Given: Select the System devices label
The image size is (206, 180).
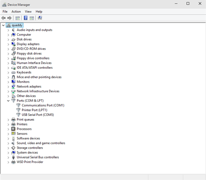Looking at the screenshot, I should tap(27, 152).
